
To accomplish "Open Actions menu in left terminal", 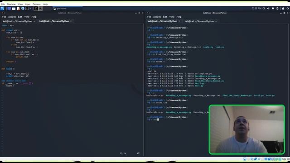I will pos(12,17).
